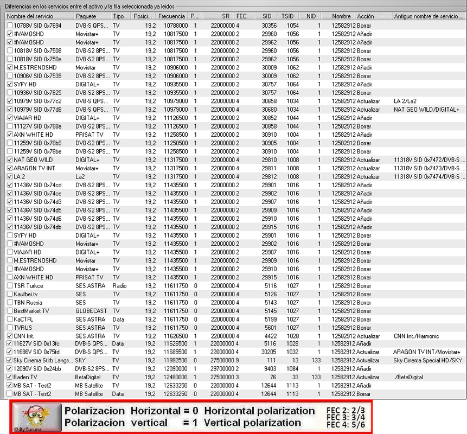Viewport: 467px width, 434px height.
Task: Click the 11436V SID 0x74d5 service name
Action: click(x=37, y=210)
